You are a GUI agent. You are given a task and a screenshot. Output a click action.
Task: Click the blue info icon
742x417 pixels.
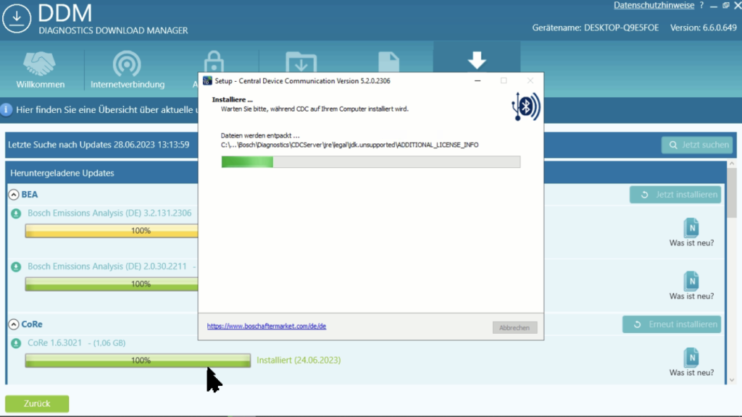(x=6, y=110)
